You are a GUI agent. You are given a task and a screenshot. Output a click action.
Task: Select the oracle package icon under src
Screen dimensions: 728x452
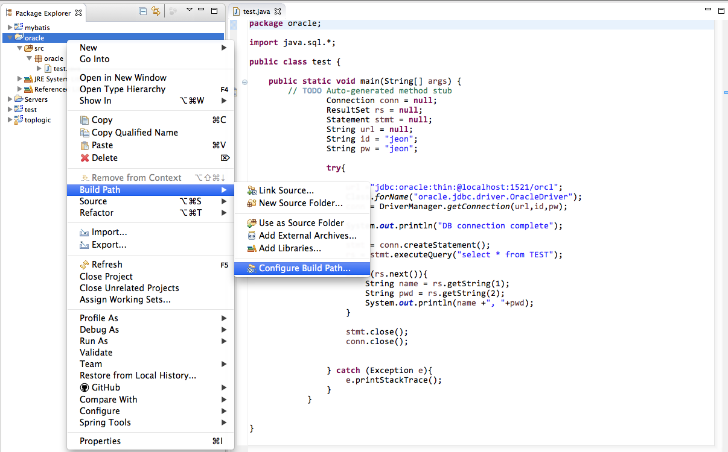click(x=38, y=58)
